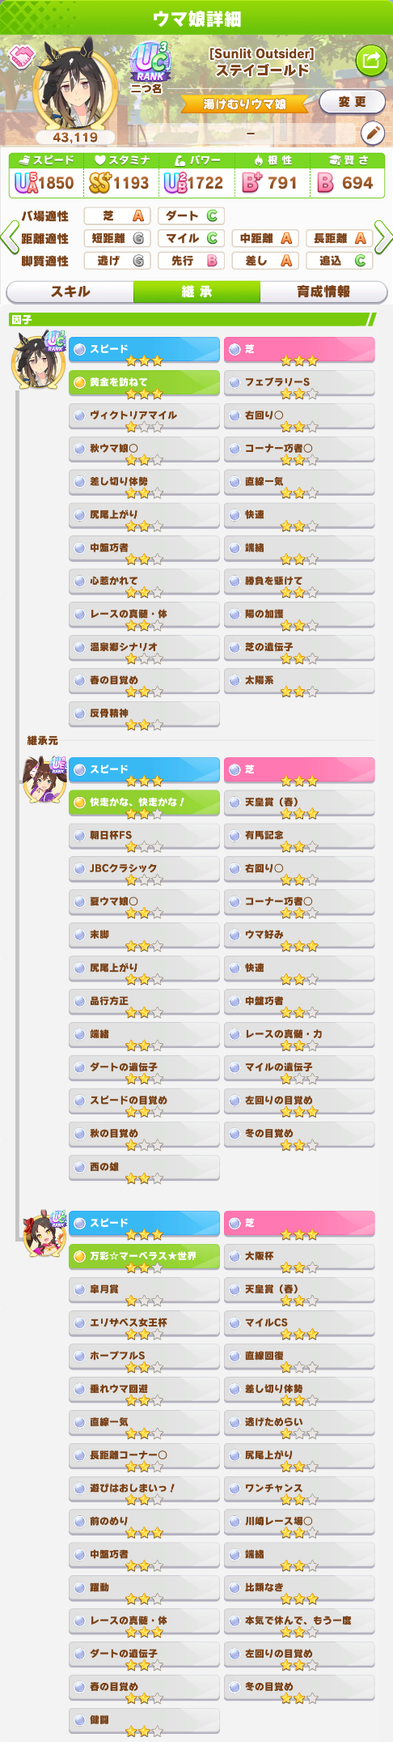Tap the pink handshake follow icon
This screenshot has height=1742, width=393.
20,56
